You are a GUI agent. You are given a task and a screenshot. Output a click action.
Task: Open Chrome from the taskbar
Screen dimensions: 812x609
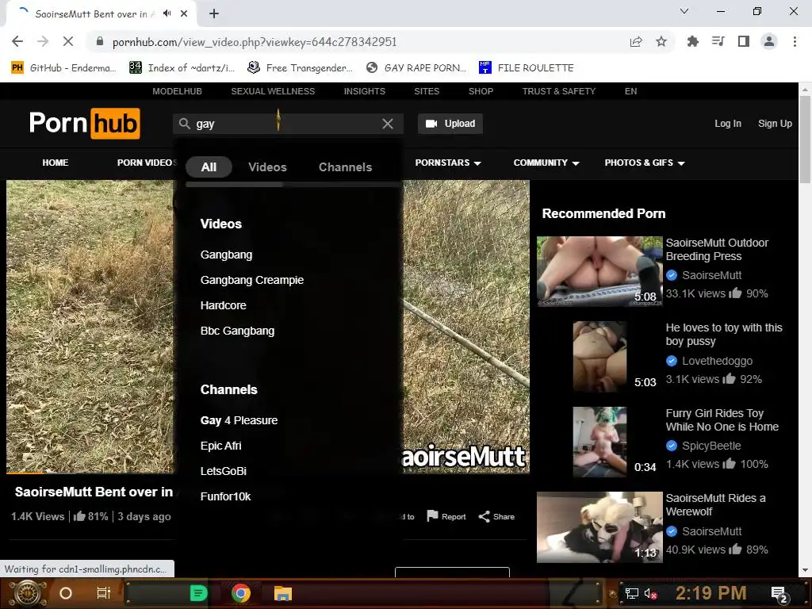[241, 593]
